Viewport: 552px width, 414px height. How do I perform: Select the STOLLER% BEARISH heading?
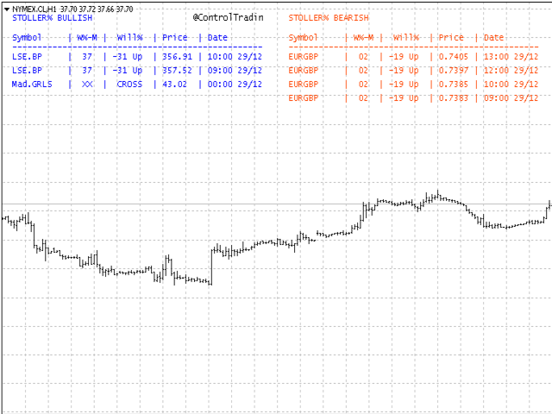point(329,18)
